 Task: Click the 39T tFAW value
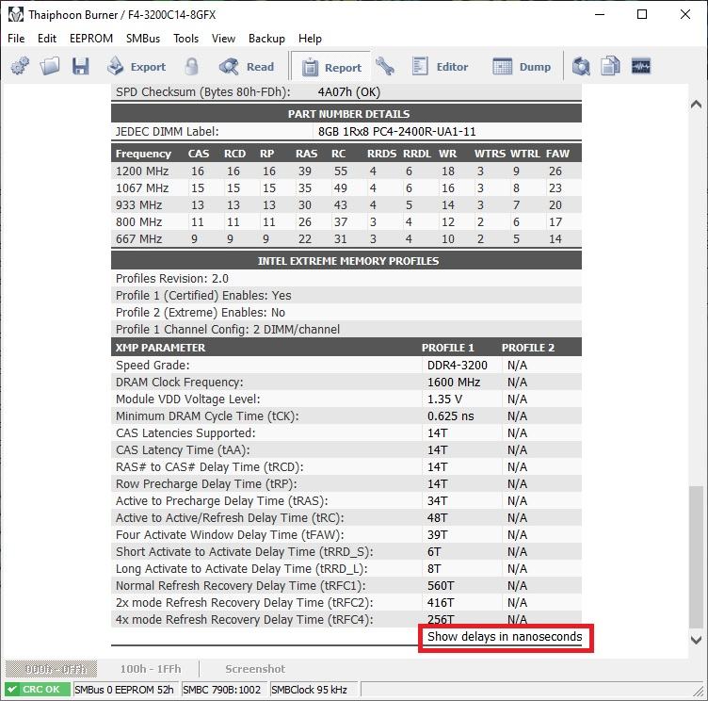tap(438, 535)
